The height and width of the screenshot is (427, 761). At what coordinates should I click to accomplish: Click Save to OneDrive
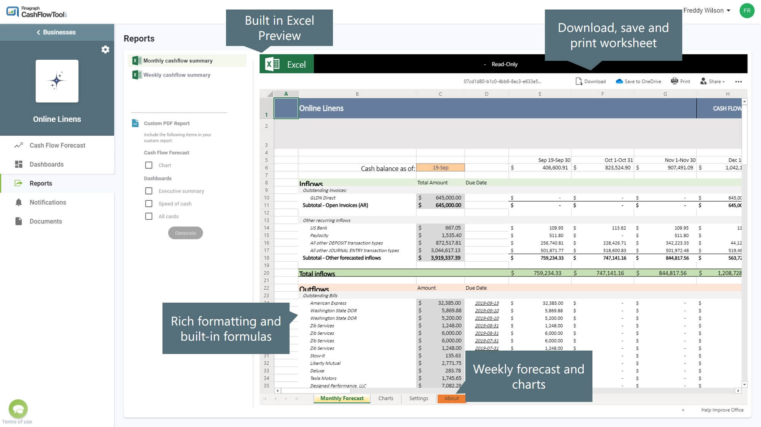[x=638, y=81]
